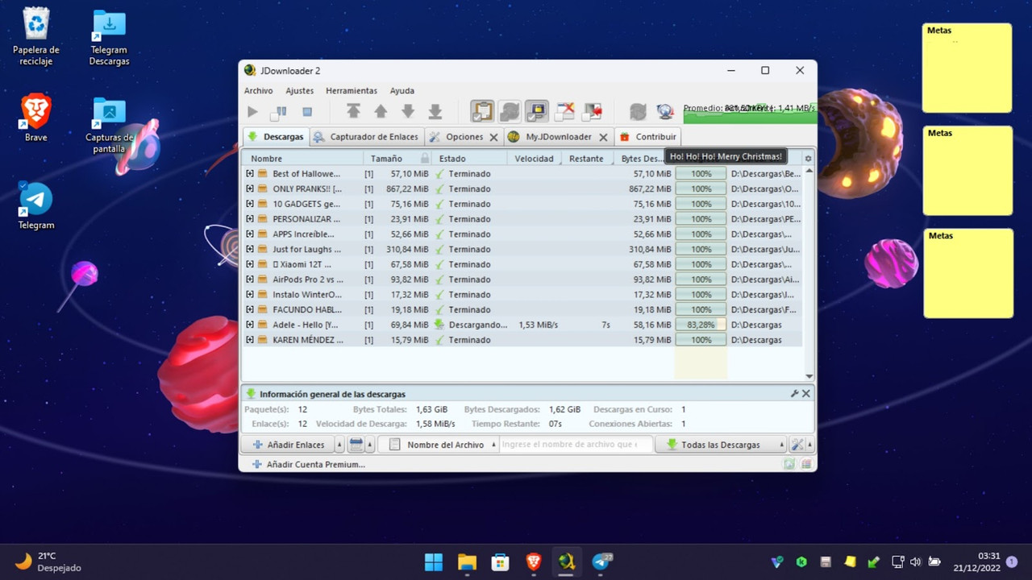Open the Ayuda menu
Image resolution: width=1032 pixels, height=580 pixels.
(402, 91)
